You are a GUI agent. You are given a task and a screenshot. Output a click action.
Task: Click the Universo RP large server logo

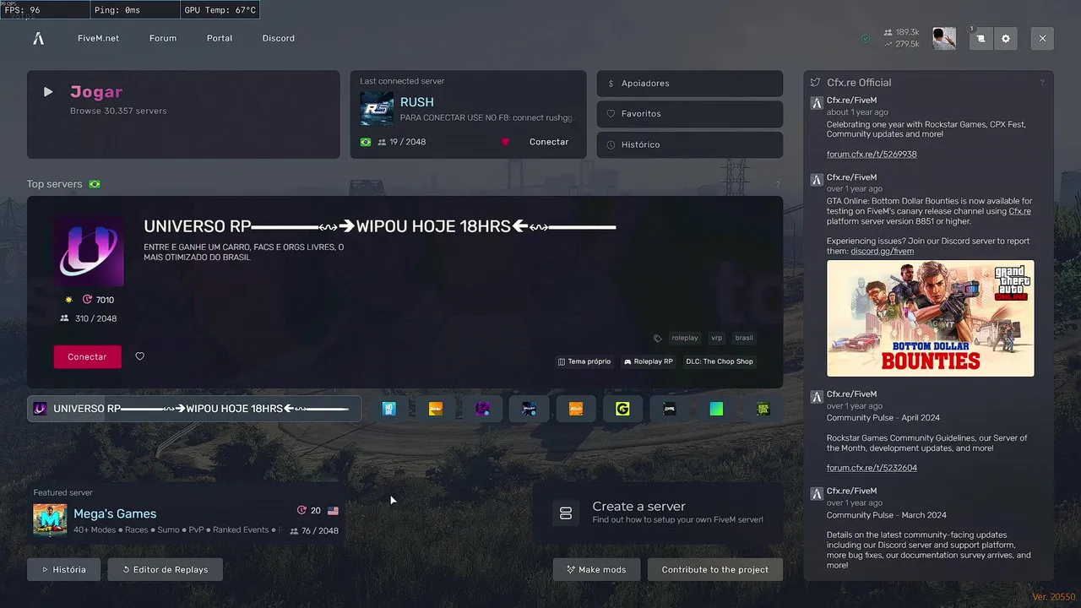89,251
